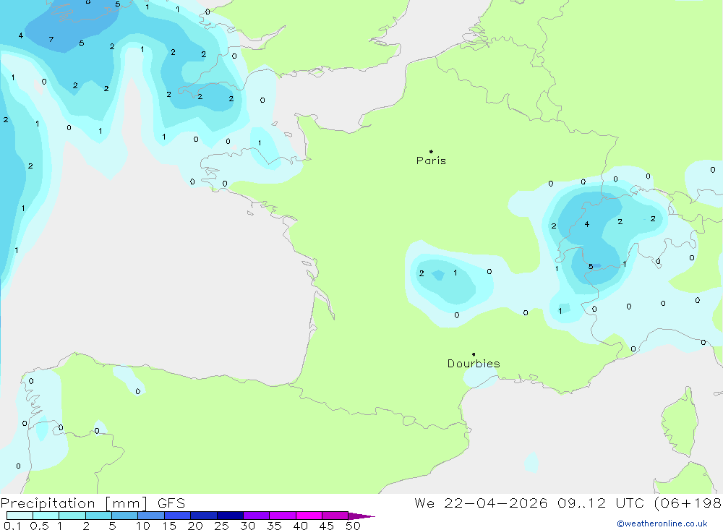Click the '(06+198' forecast run text
This screenshot has width=723, height=530.
click(x=688, y=503)
